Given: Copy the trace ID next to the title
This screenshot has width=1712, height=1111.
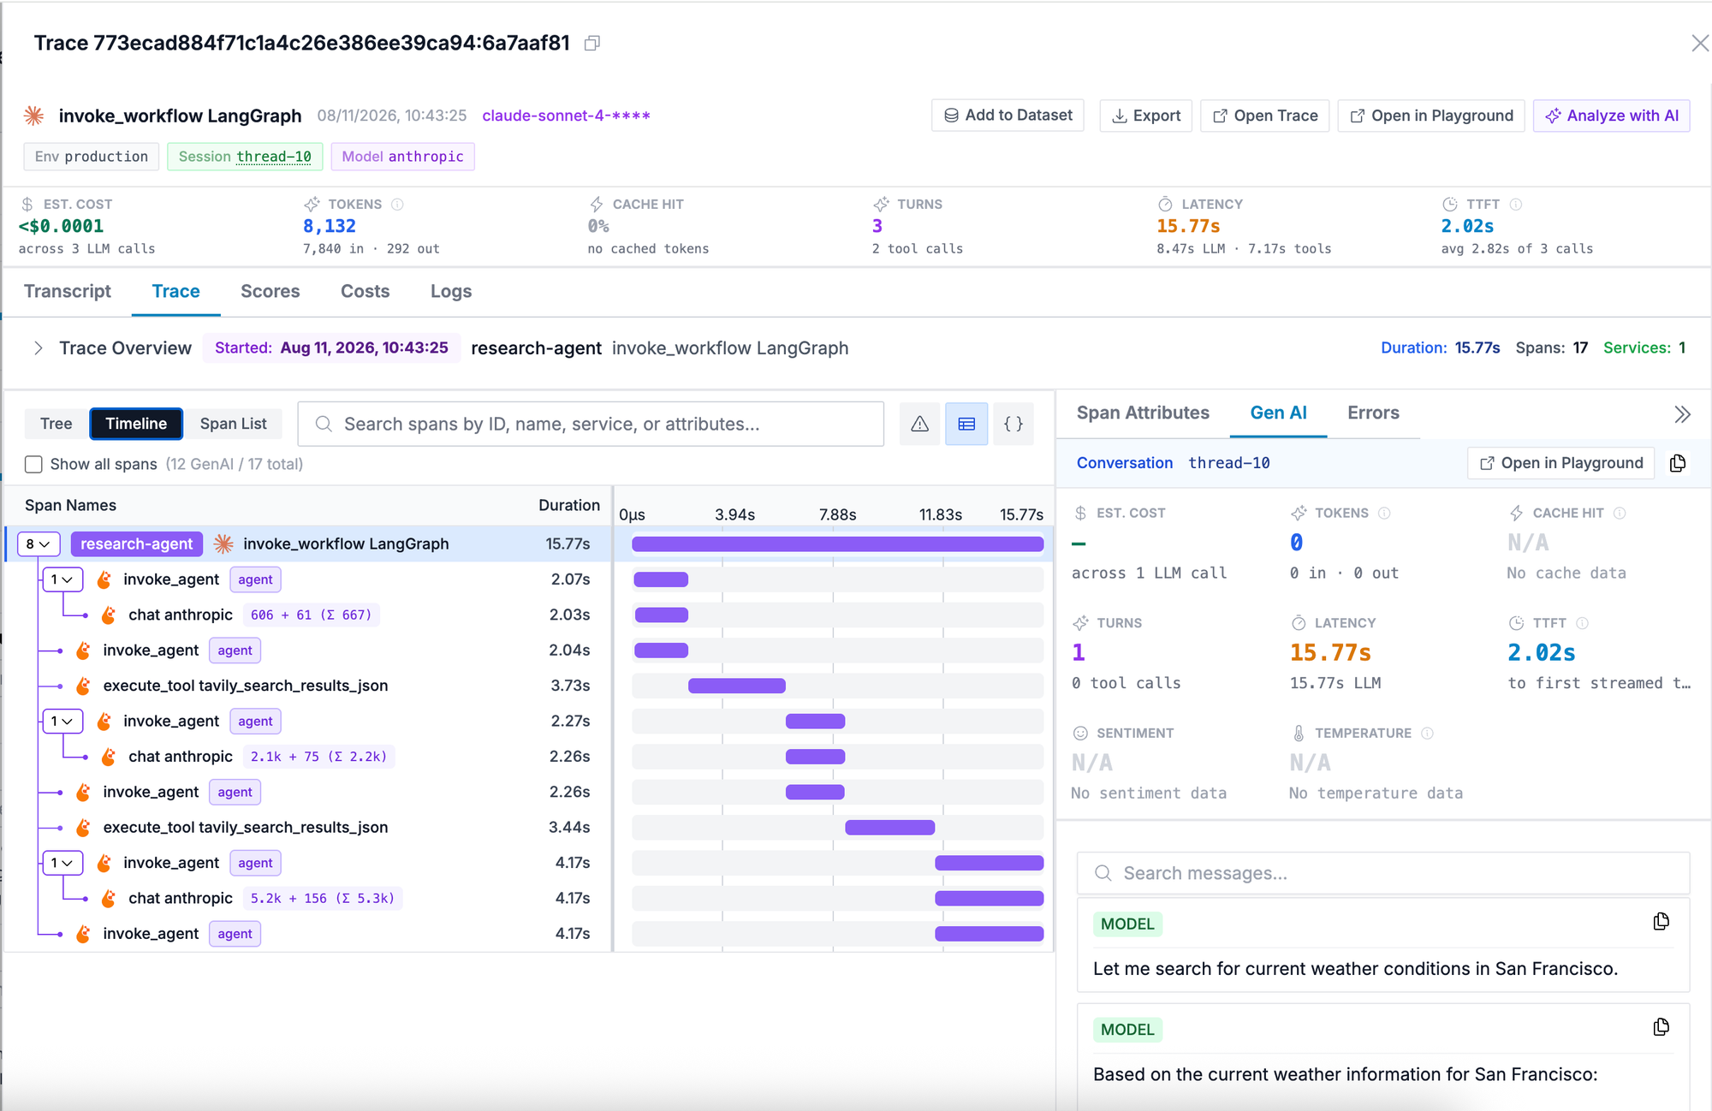Looking at the screenshot, I should (x=591, y=43).
